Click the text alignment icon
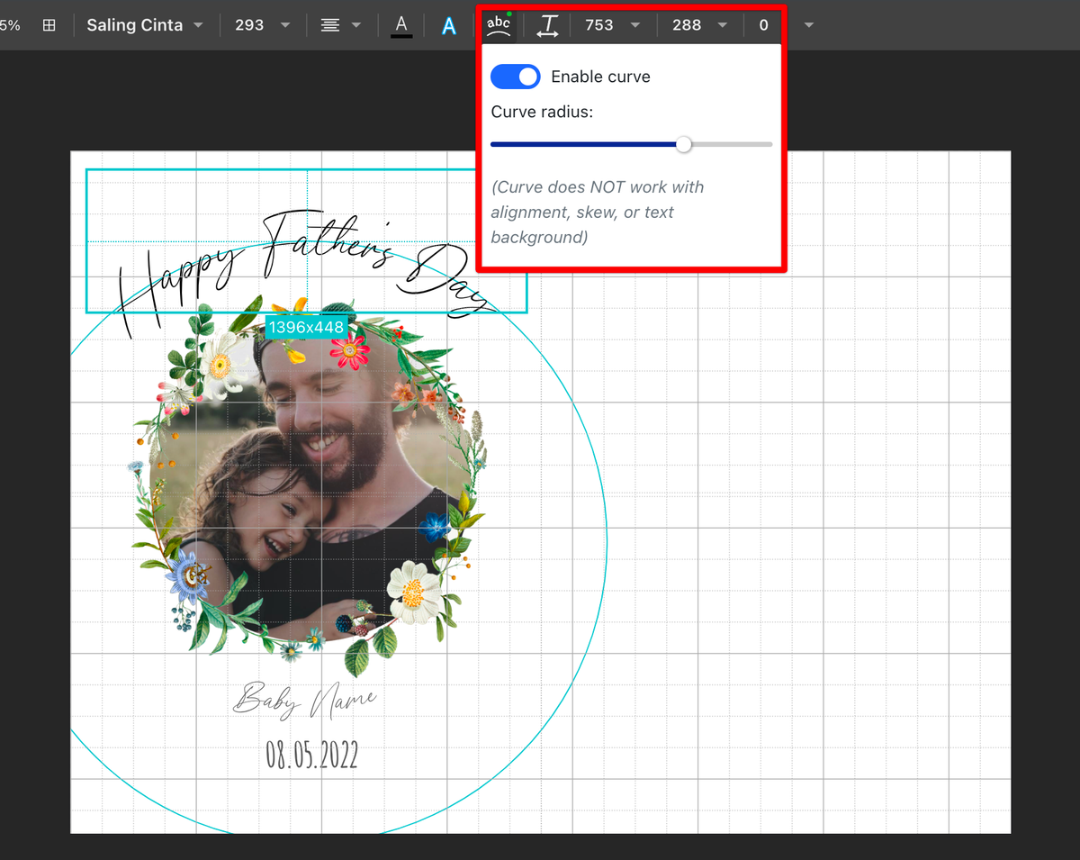 click(x=330, y=25)
